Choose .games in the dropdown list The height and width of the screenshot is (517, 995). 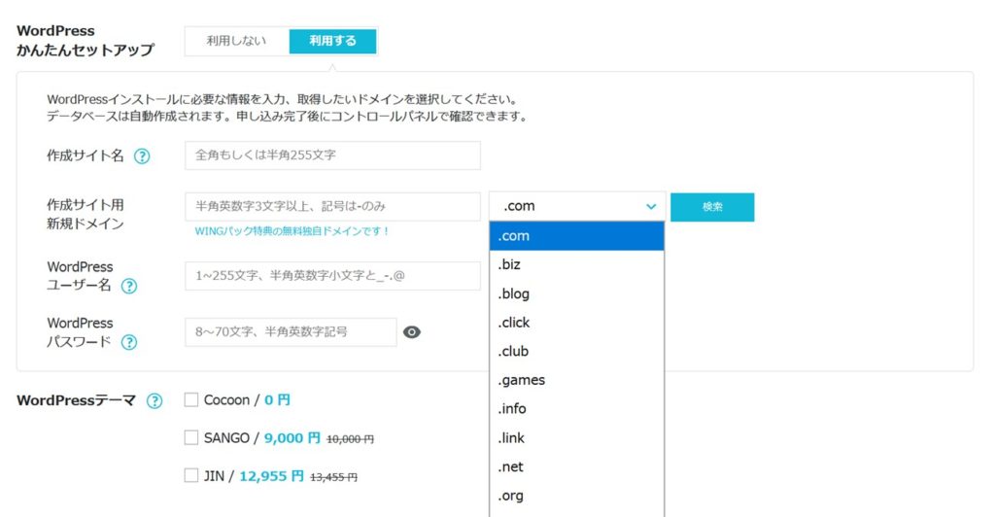point(577,380)
